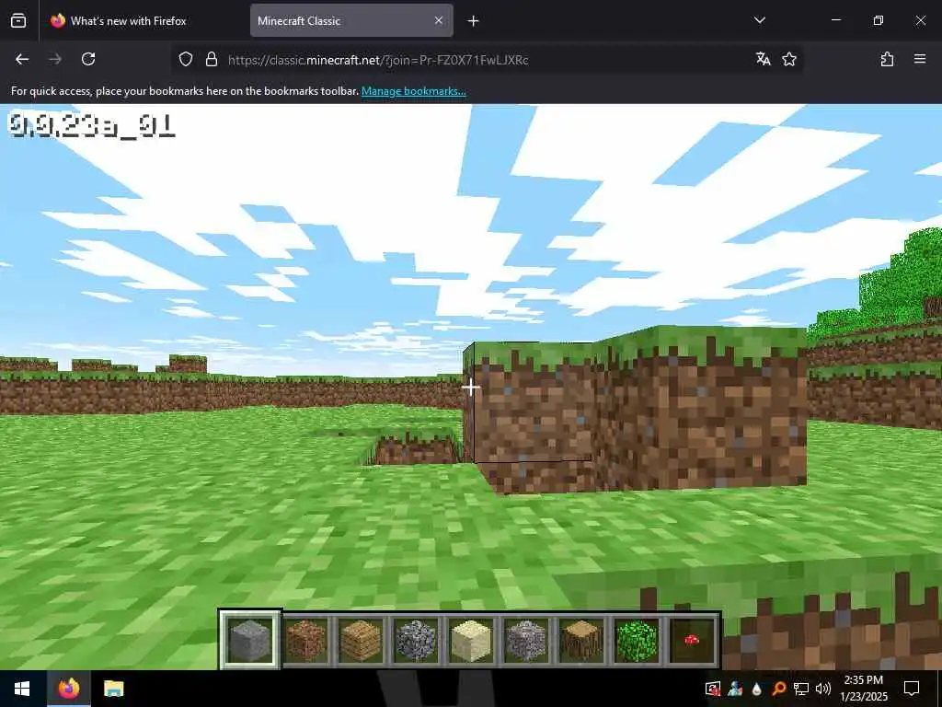Viewport: 942px width, 707px height.
Task: Open Firefox application menu
Action: [920, 59]
